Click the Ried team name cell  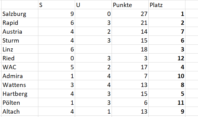(20, 58)
